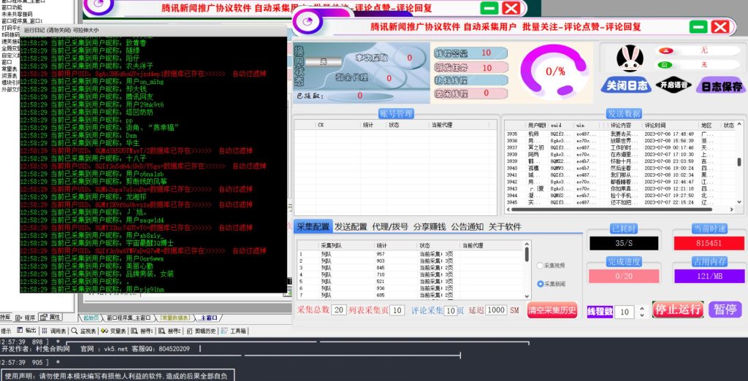748x381 pixels.
Task: Open the 监视表 watch table tool
Action: [x=87, y=331]
